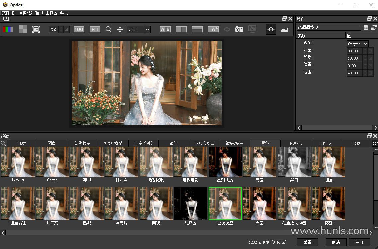This screenshot has width=378, height=249.
Task: Click the crosshair target icon
Action: click(x=271, y=29)
